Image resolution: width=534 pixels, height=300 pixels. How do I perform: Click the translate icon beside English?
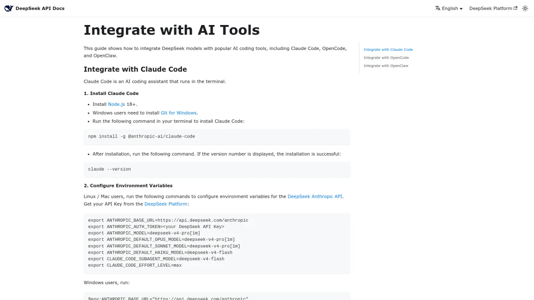point(438,8)
